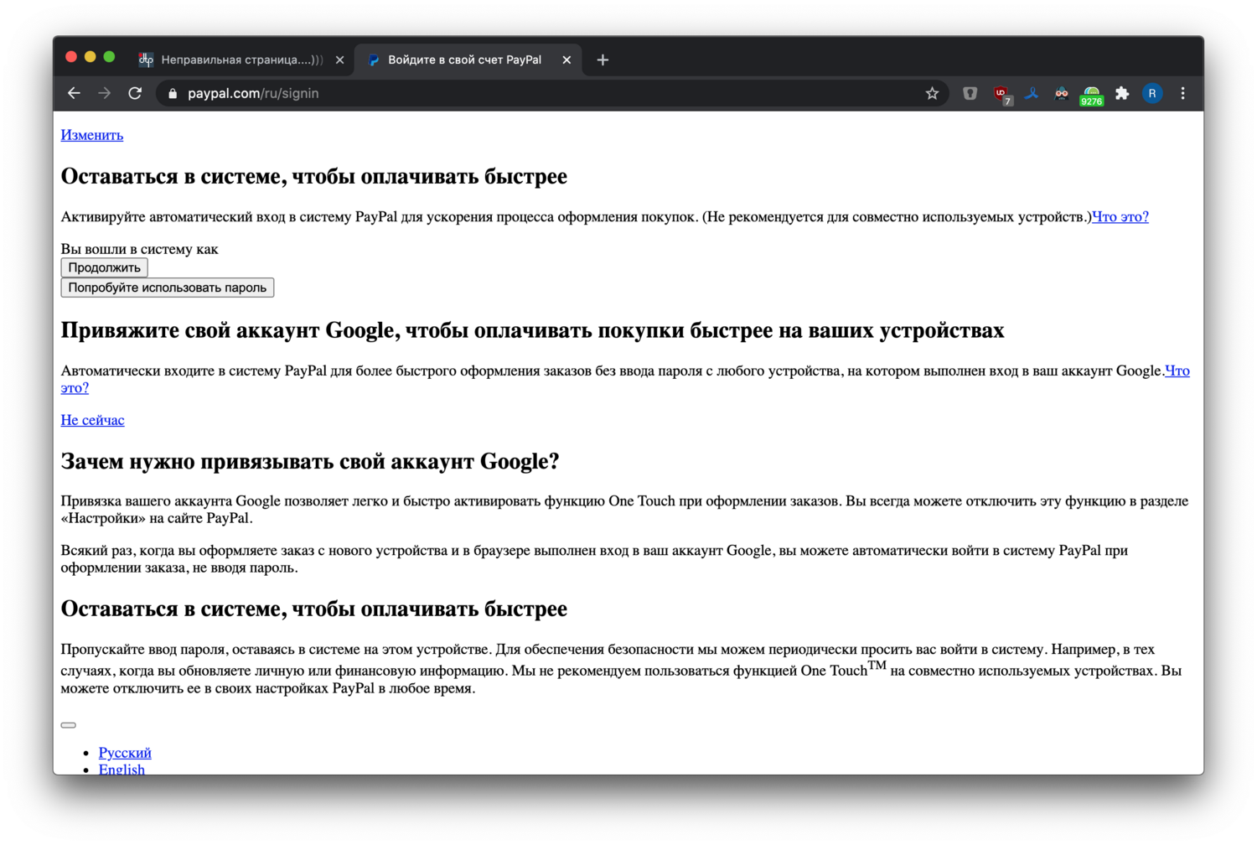Image resolution: width=1257 pixels, height=845 pixels.
Task: Click "Попробуйте использовать пароль" button
Action: click(x=168, y=288)
